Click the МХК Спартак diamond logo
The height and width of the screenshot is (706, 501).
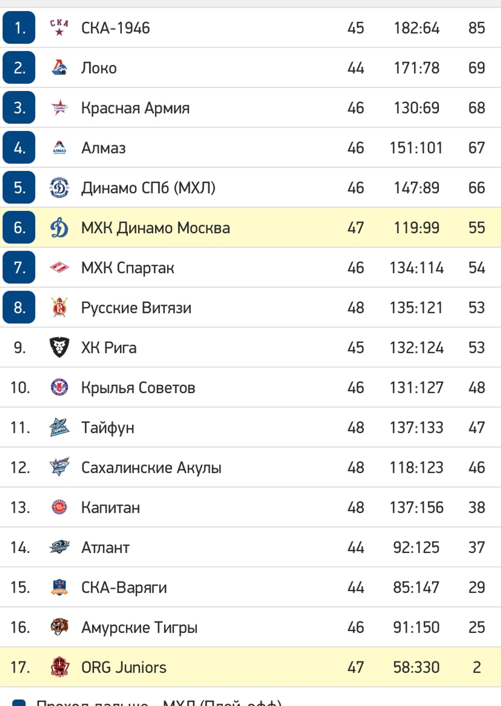[x=59, y=267]
